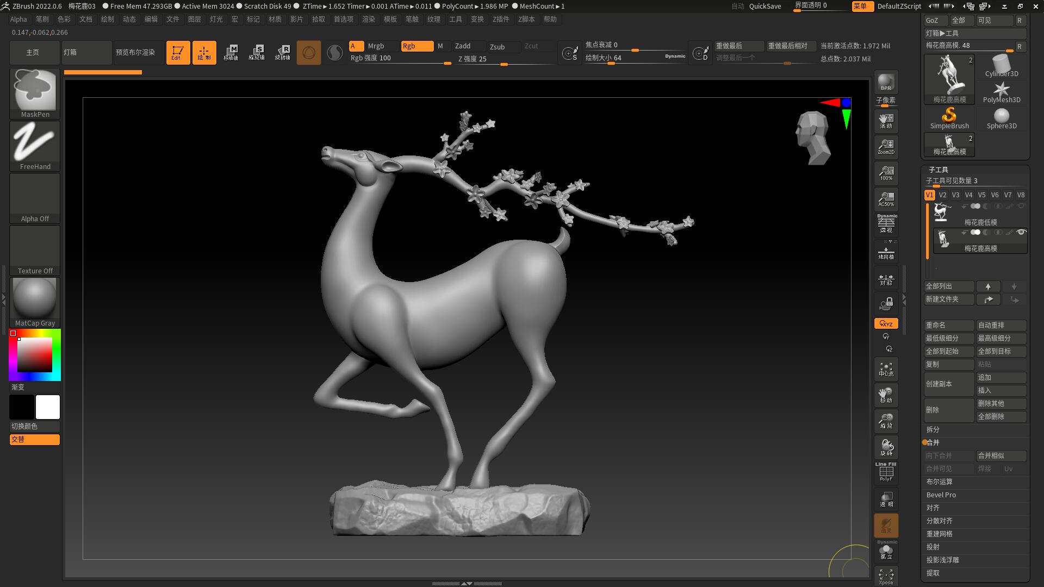Click the Zoom2D magnifier icon
This screenshot has height=587, width=1044.
[x=886, y=146]
